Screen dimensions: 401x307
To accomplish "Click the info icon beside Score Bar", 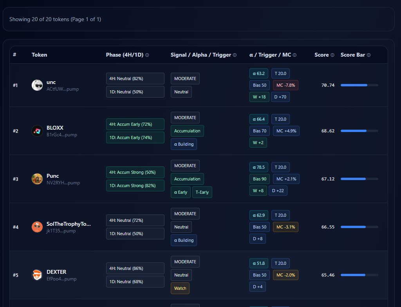I will tap(368, 55).
